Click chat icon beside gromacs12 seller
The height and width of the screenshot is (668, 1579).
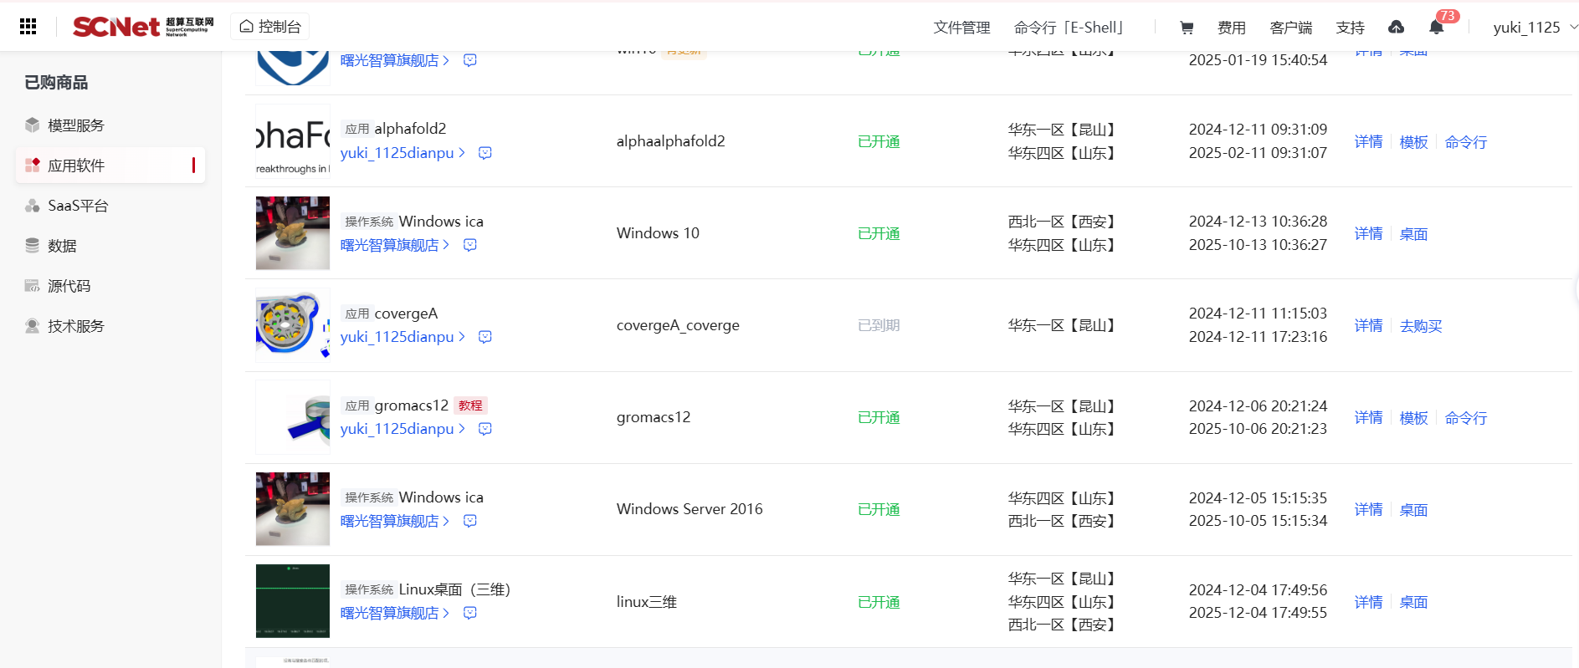pyautogui.click(x=485, y=429)
